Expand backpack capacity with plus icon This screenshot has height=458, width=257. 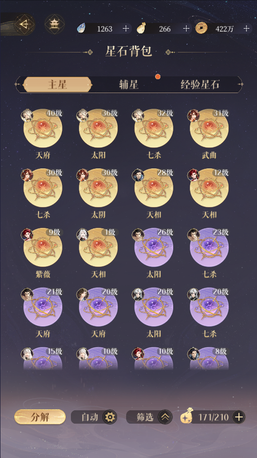(x=239, y=417)
